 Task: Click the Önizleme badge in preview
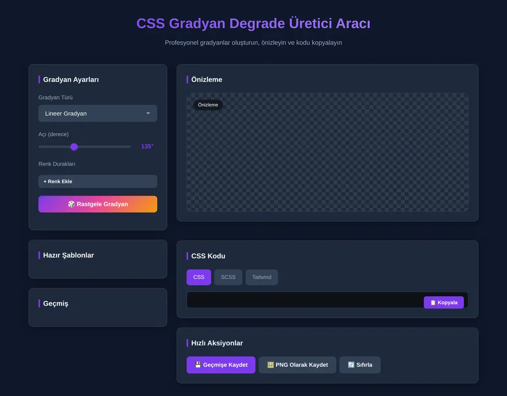point(208,105)
